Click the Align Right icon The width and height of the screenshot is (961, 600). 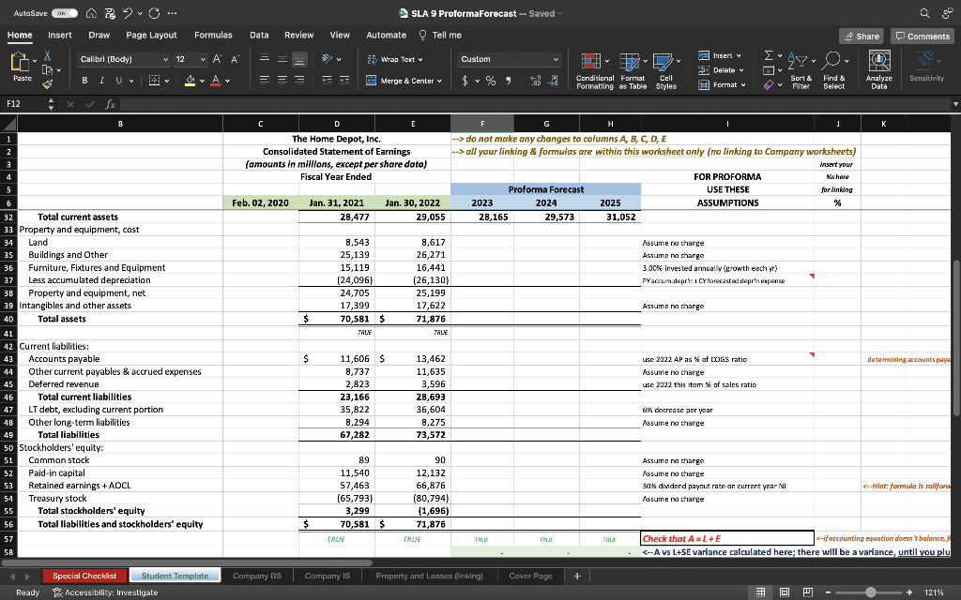(299, 81)
